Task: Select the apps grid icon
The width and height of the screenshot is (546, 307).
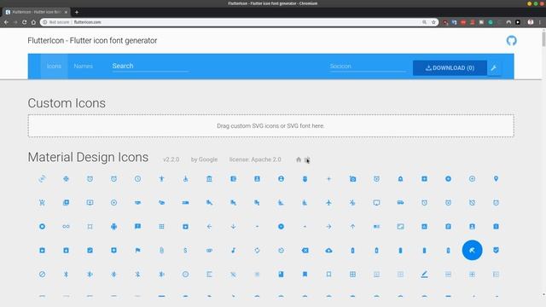Action: (x=161, y=227)
